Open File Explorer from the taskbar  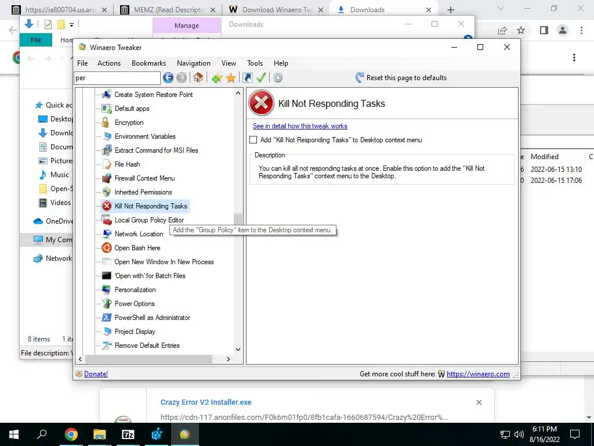[x=99, y=434]
